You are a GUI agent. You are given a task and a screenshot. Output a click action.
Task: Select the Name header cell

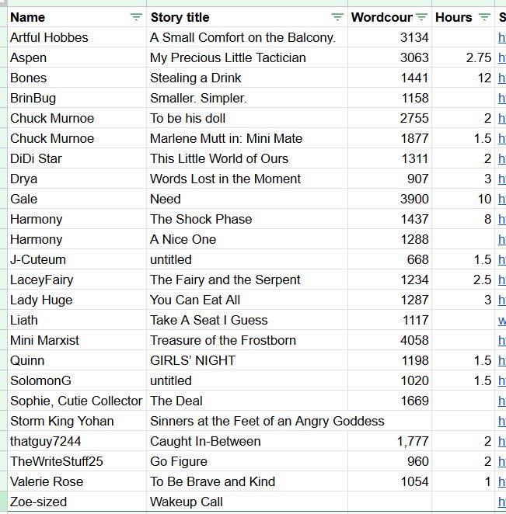click(77, 17)
